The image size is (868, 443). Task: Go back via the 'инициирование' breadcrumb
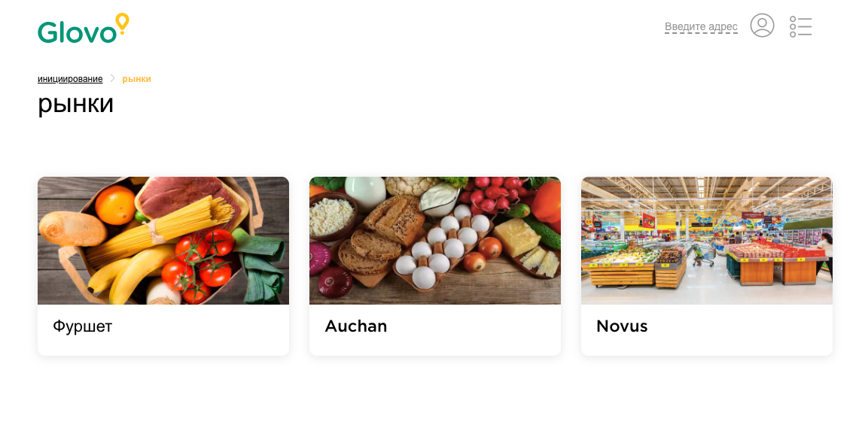(70, 79)
